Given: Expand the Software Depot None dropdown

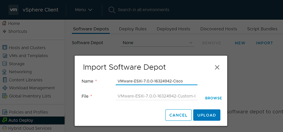Looking at the screenshot, I should 157,43.
